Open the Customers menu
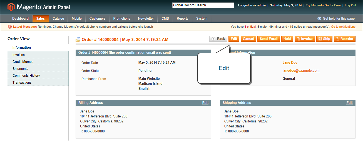 [97, 19]
